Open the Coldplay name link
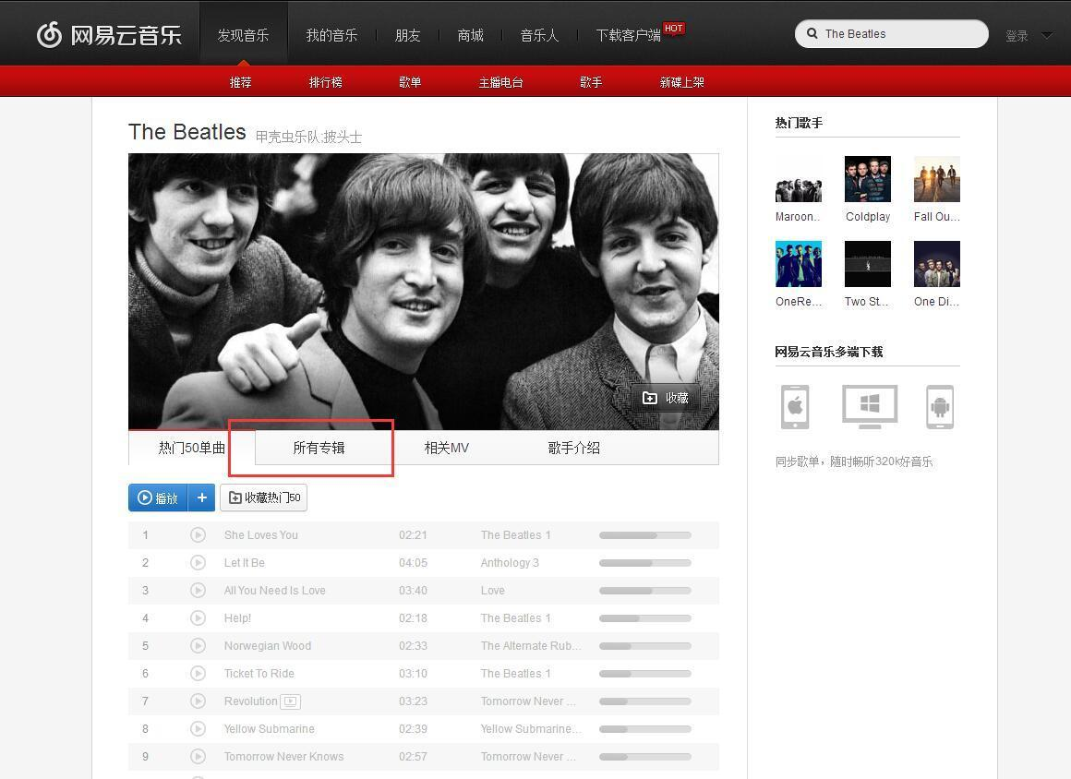Image resolution: width=1071 pixels, height=779 pixels. coord(868,216)
